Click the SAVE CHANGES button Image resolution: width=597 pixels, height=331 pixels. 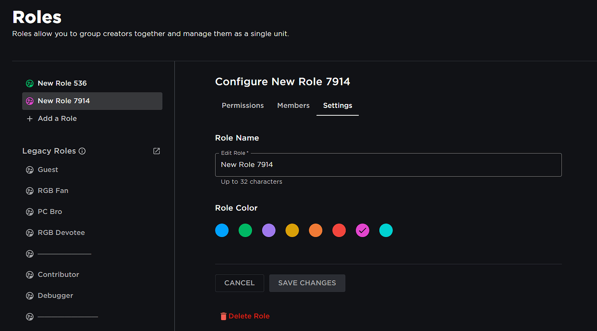tap(307, 283)
